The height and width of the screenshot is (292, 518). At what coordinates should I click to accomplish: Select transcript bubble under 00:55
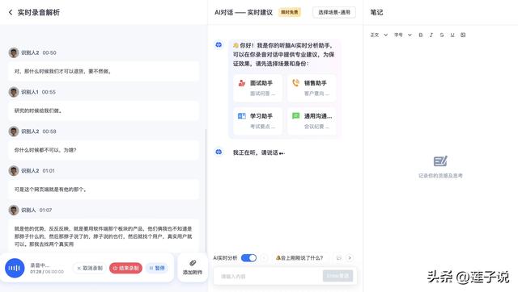(104, 111)
